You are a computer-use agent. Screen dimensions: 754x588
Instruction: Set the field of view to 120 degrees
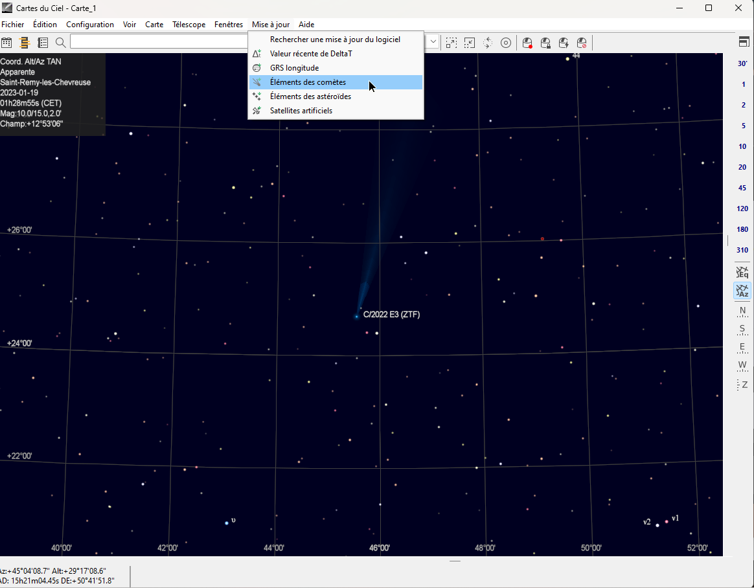click(742, 208)
